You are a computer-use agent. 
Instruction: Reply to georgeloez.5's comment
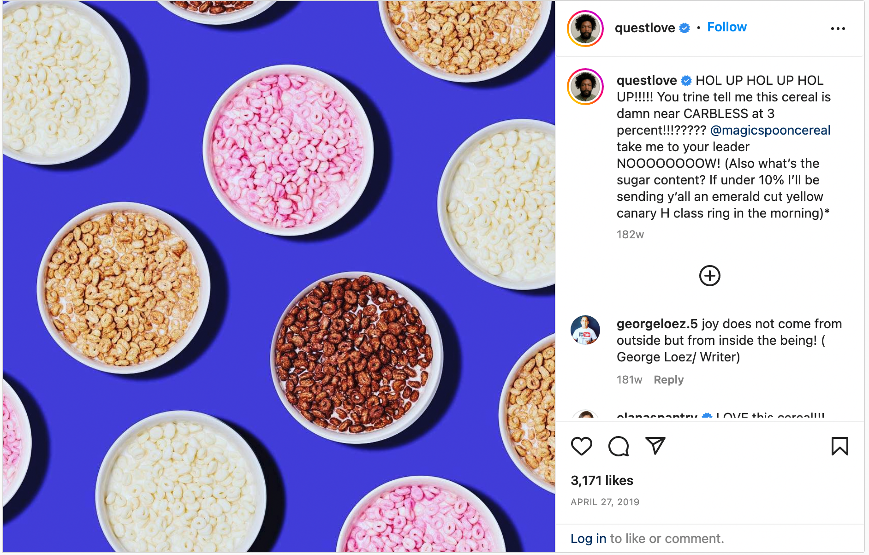[668, 380]
